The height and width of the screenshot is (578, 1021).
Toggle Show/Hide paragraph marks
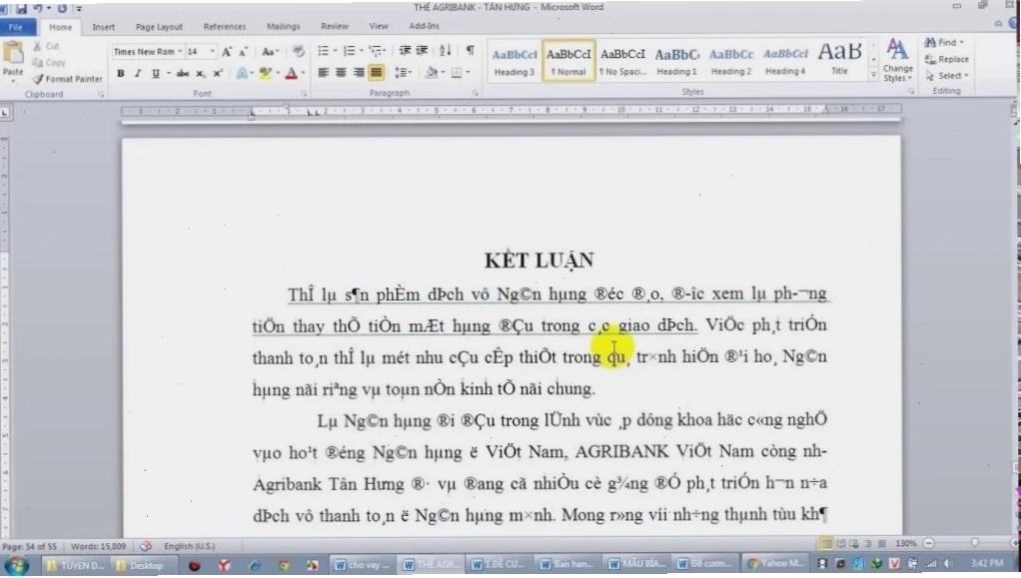[470, 51]
